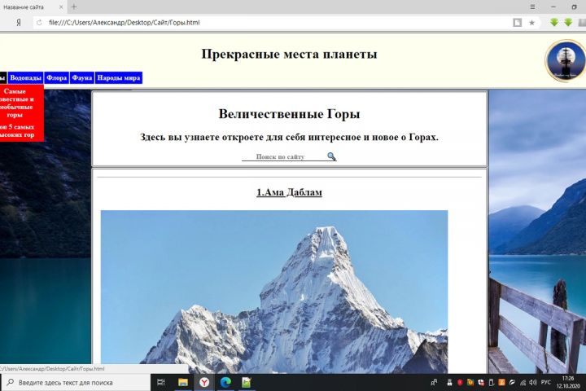
Task: Open the clock showing 17:26
Action: (568, 382)
